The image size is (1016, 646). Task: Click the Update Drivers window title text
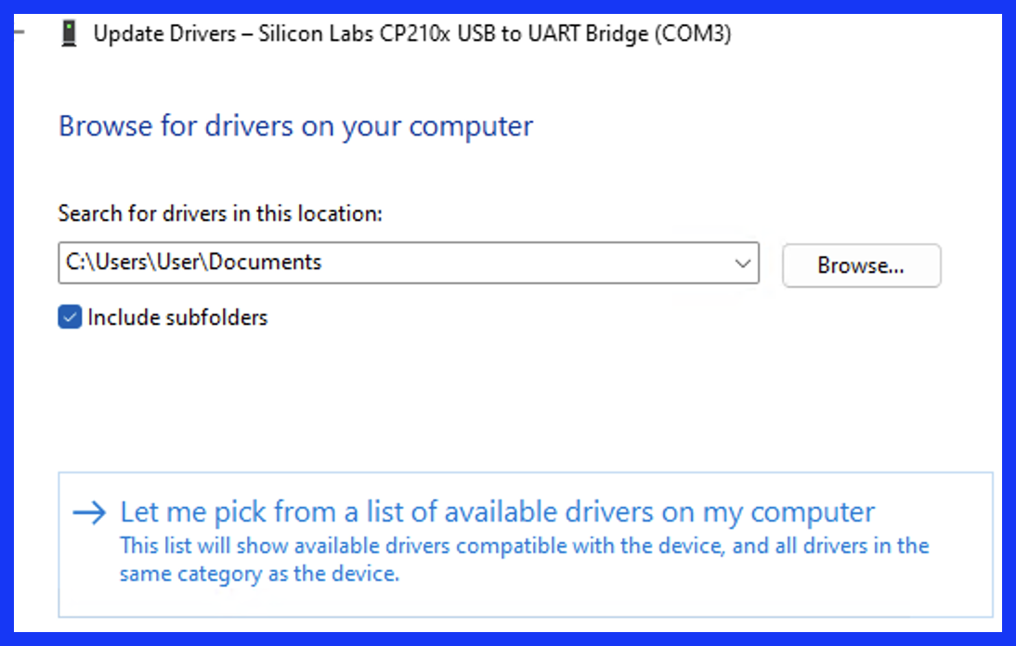(412, 33)
